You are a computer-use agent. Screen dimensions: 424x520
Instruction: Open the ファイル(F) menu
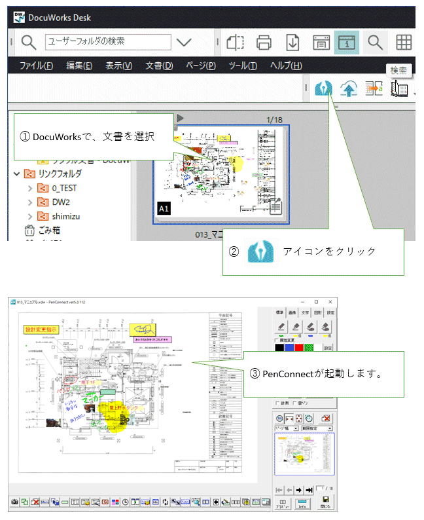click(36, 66)
